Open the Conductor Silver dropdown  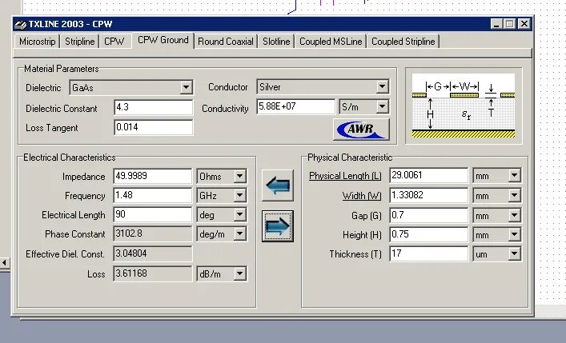click(323, 86)
